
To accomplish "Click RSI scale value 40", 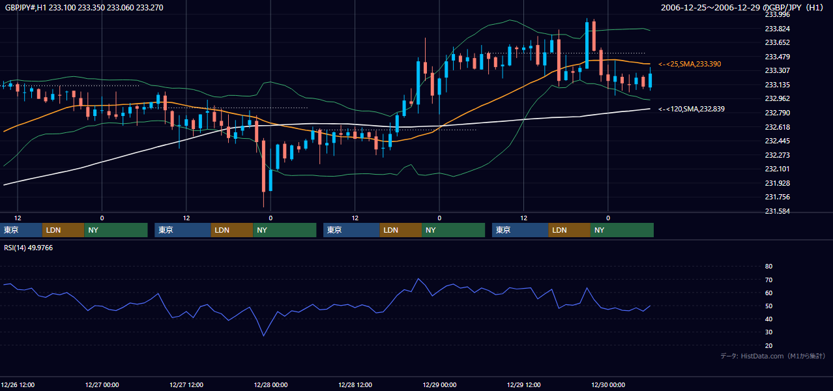I will [768, 319].
